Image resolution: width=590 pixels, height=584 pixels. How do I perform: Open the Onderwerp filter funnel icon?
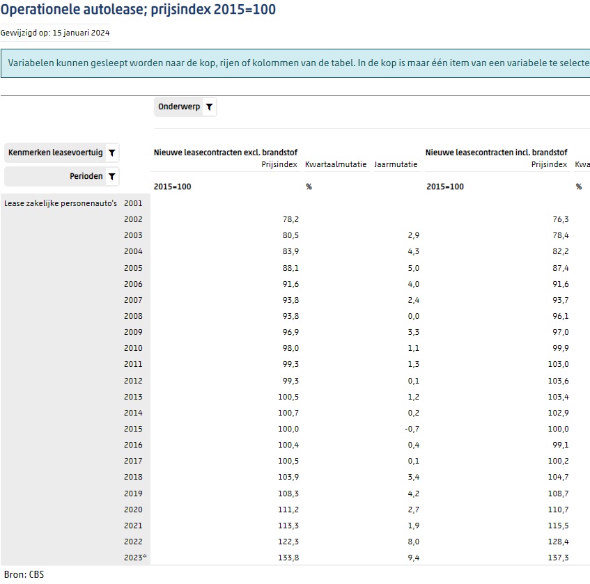pyautogui.click(x=209, y=107)
